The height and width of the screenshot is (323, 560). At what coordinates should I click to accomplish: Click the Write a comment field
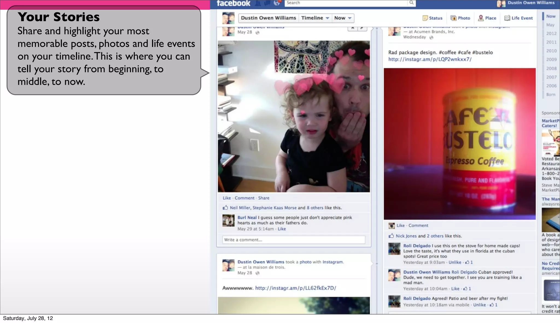click(x=294, y=240)
